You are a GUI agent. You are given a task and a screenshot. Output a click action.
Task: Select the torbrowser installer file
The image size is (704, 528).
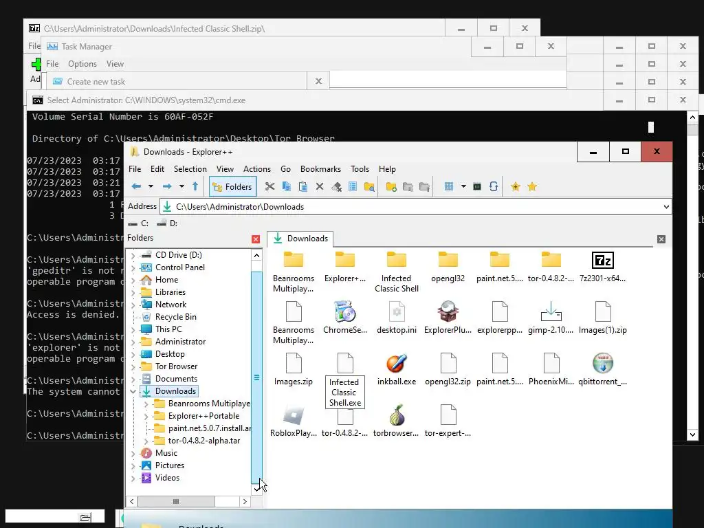click(x=396, y=421)
